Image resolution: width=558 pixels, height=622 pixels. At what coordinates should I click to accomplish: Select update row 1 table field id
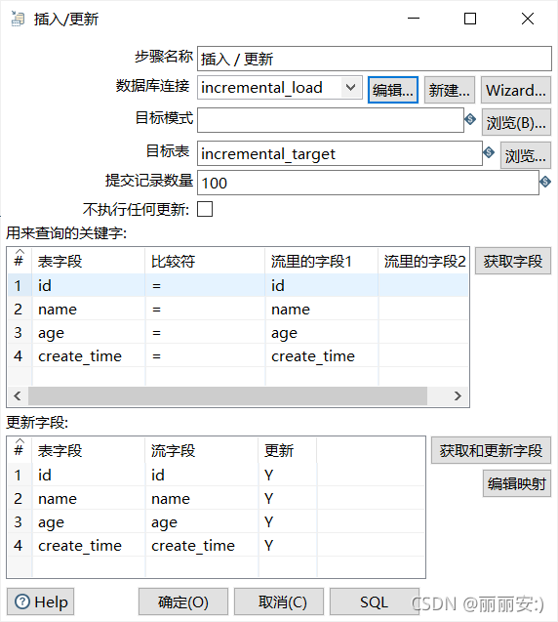tap(89, 475)
